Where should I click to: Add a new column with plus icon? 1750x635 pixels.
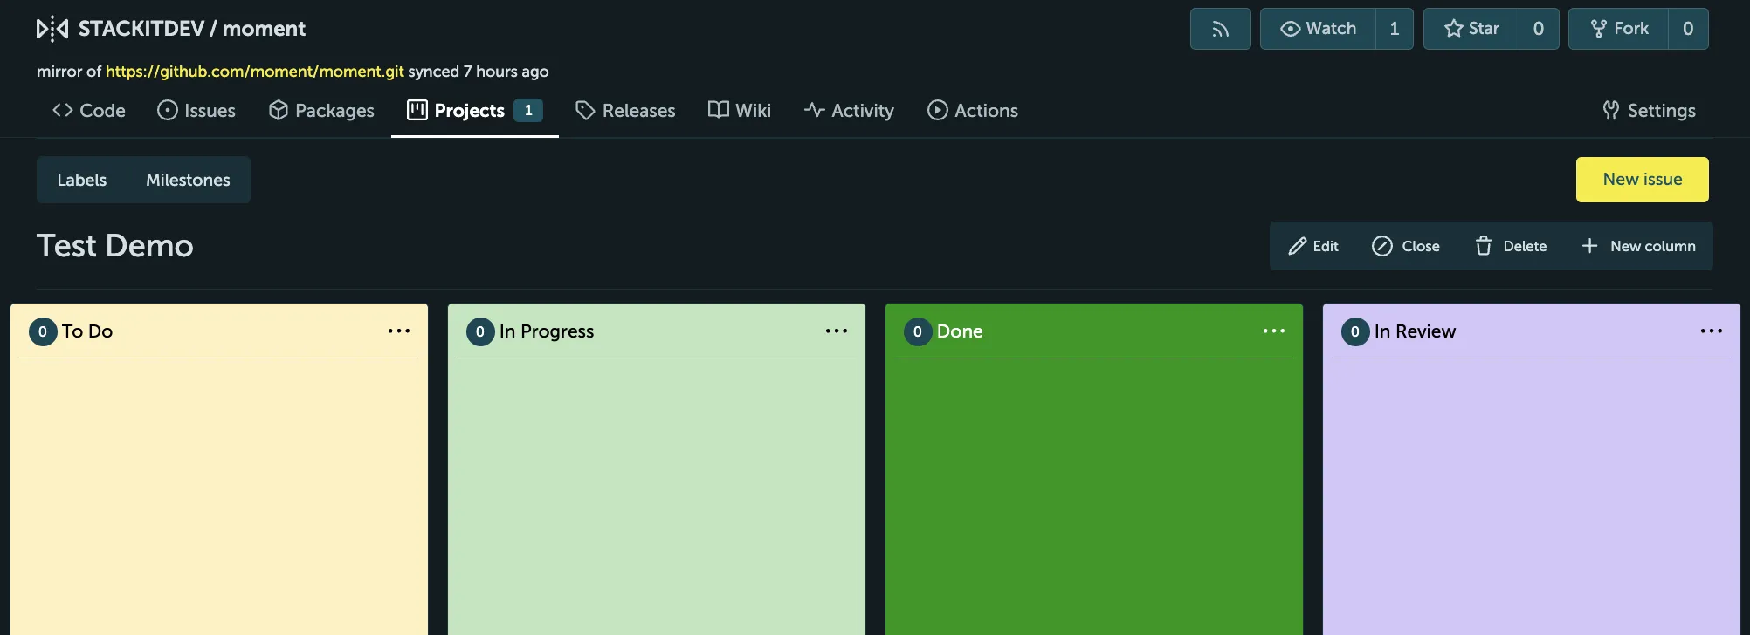click(1589, 246)
